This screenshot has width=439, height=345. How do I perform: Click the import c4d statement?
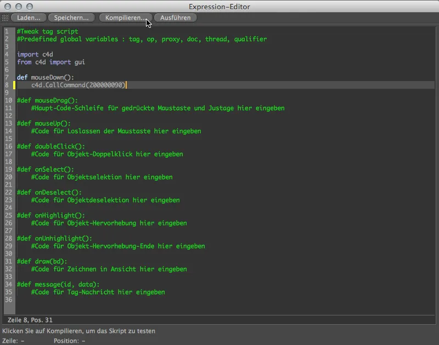coord(35,54)
